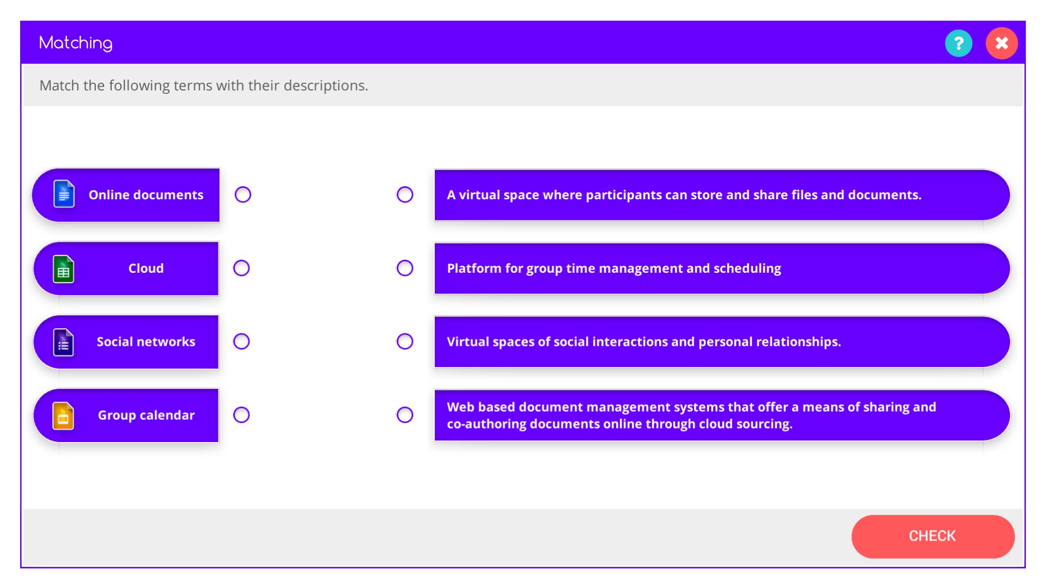Select the radio circle next to Cloud
This screenshot has height=588, width=1046.
241,268
